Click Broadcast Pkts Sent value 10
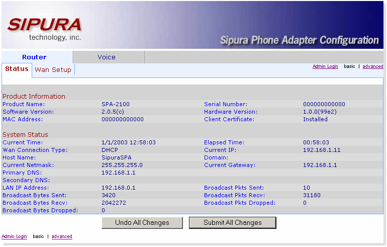Viewport: 387px width, 247px height. [x=307, y=188]
